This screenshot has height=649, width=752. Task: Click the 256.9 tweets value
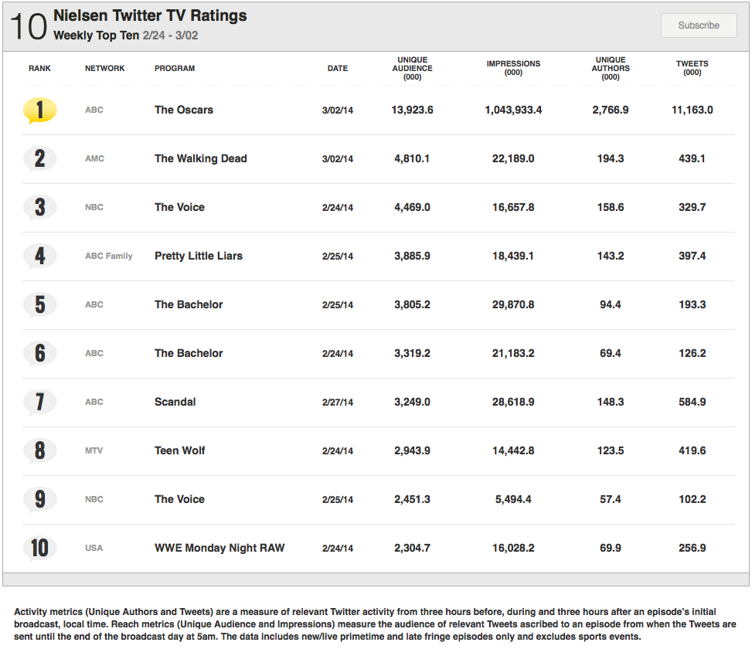pos(692,548)
